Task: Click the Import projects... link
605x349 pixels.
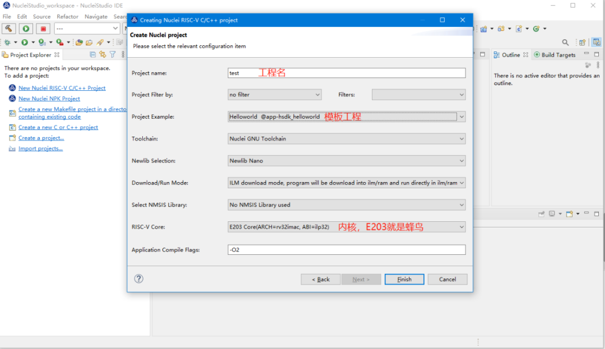Action: pos(40,148)
